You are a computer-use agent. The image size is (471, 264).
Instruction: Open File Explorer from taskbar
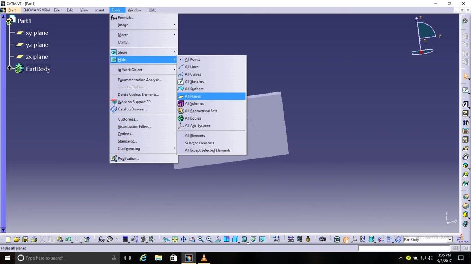(x=158, y=258)
